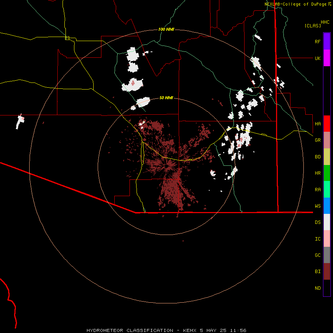Click the 100 NMI range ring label

(x=166, y=29)
